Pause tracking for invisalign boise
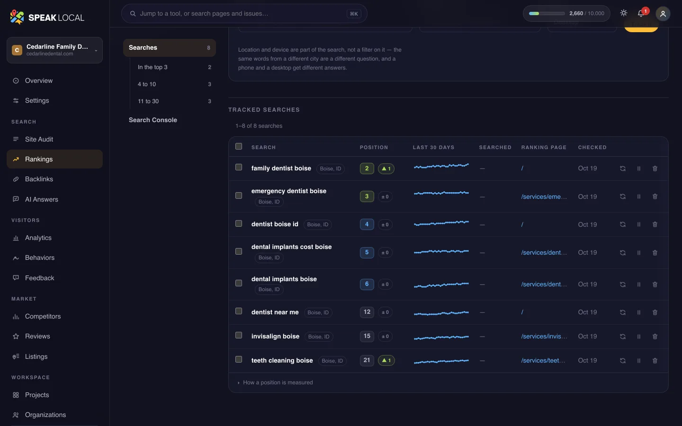 point(639,337)
